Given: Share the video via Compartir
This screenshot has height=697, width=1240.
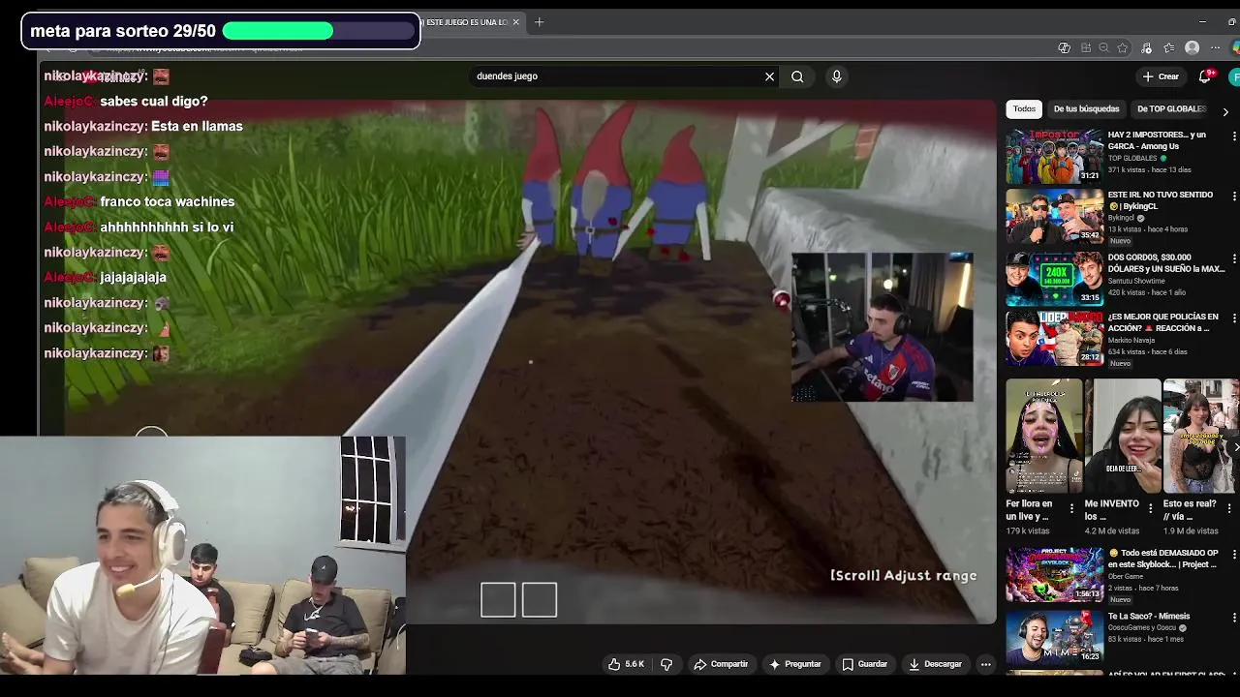Looking at the screenshot, I should click(x=721, y=664).
